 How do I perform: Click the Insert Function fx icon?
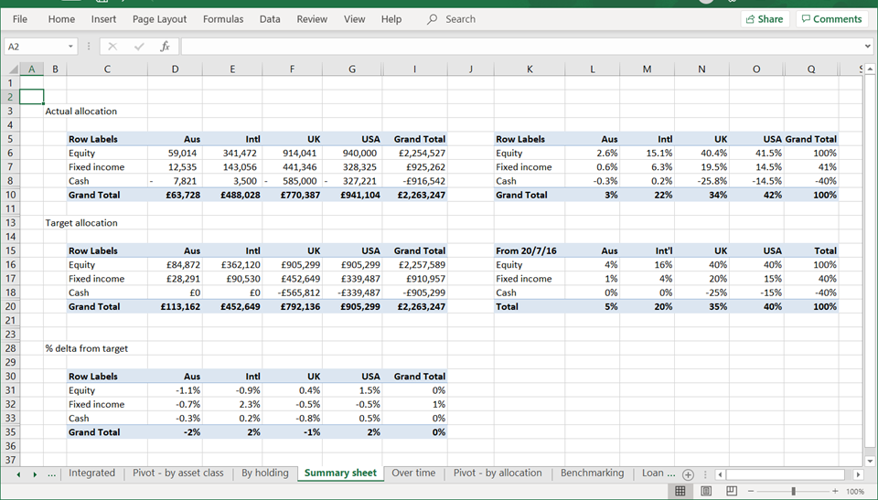coord(165,47)
